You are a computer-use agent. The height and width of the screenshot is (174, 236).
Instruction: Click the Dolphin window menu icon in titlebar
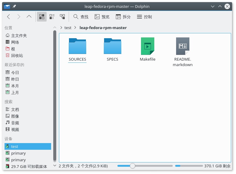(7, 6)
